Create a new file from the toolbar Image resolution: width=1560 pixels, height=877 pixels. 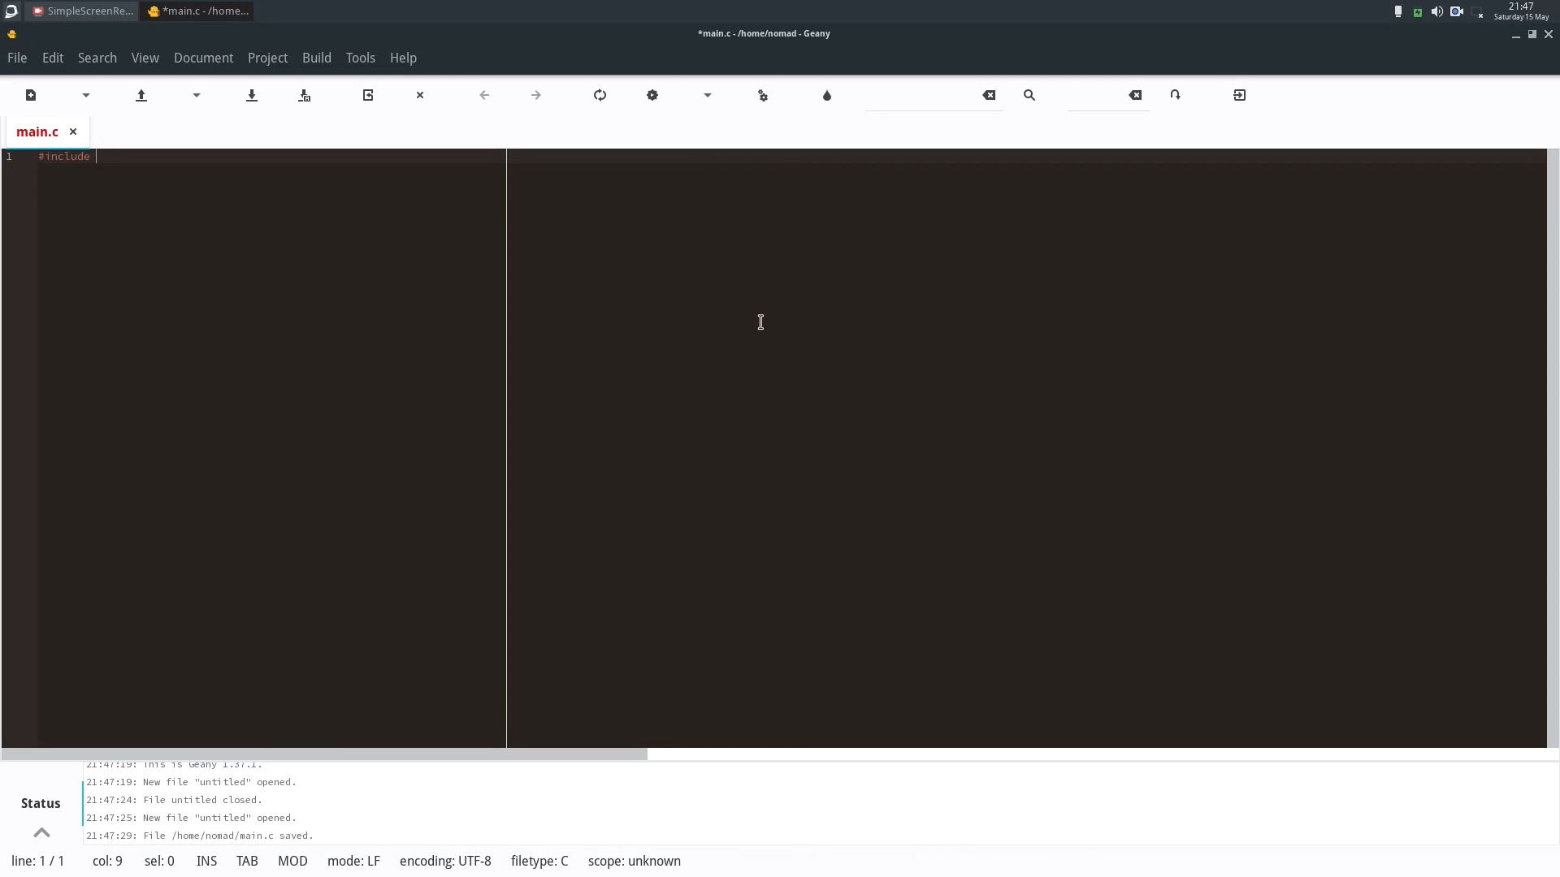[x=31, y=95]
